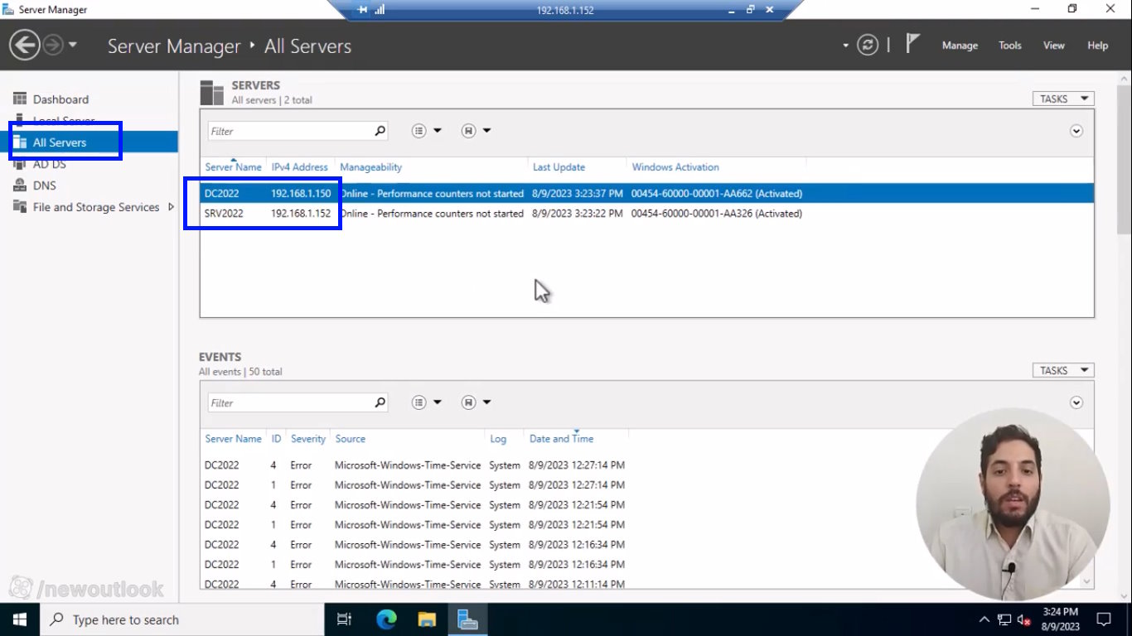Open the Notifications flag icon
The image size is (1132, 636).
click(x=912, y=44)
